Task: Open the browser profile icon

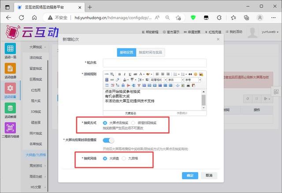Action: (260, 18)
